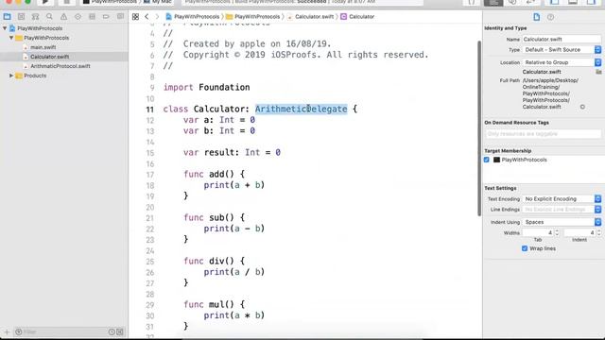Adjust the Tab width stepper
This screenshot has height=340, width=605.
(557, 233)
